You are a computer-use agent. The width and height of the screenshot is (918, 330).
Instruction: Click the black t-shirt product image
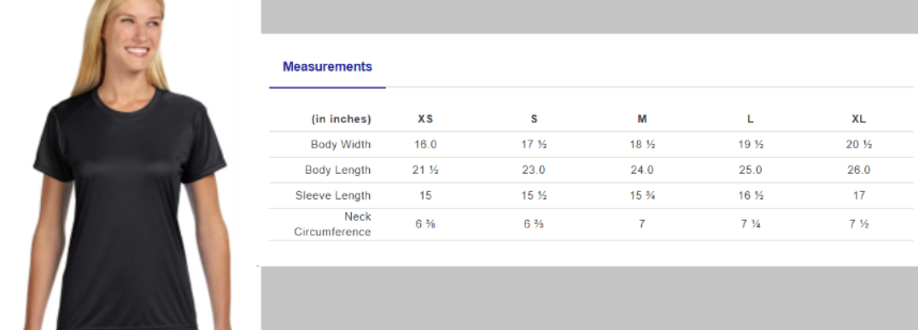(x=130, y=165)
